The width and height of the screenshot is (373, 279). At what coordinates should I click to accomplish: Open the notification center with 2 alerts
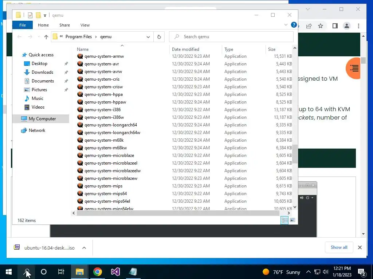pos(362,272)
